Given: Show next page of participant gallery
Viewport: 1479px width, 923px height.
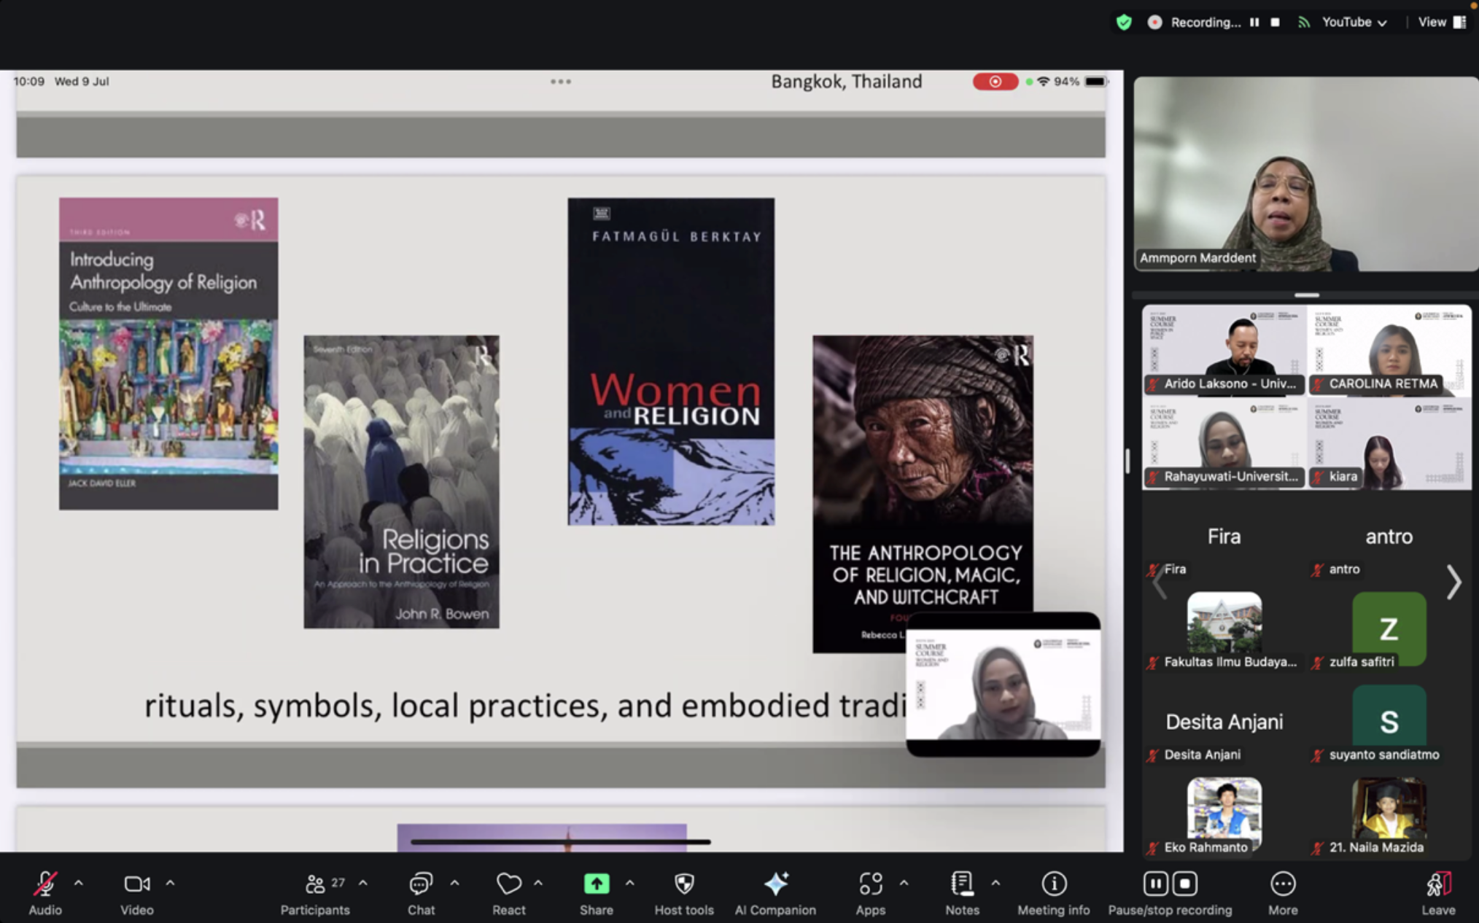Looking at the screenshot, I should (1453, 582).
